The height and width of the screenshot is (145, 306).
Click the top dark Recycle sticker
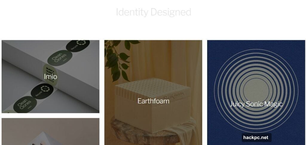pos(78,46)
